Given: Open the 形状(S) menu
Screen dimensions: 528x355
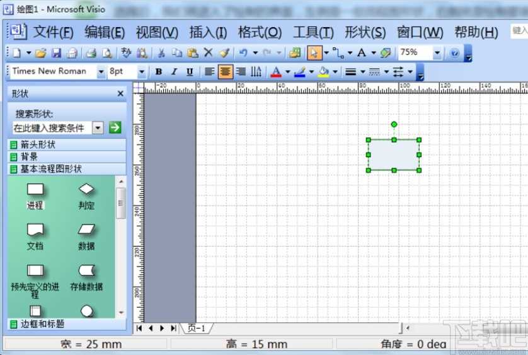Looking at the screenshot, I should click(x=365, y=32).
